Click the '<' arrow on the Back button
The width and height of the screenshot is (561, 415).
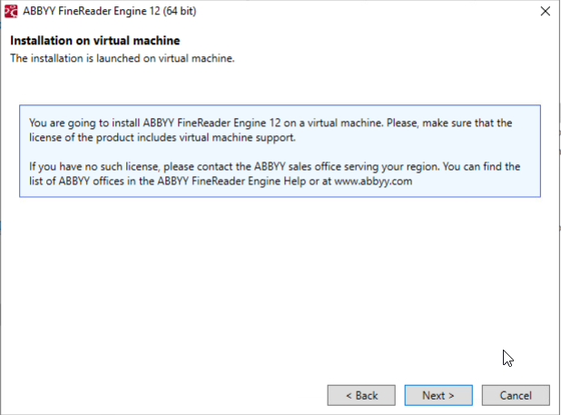tap(349, 396)
